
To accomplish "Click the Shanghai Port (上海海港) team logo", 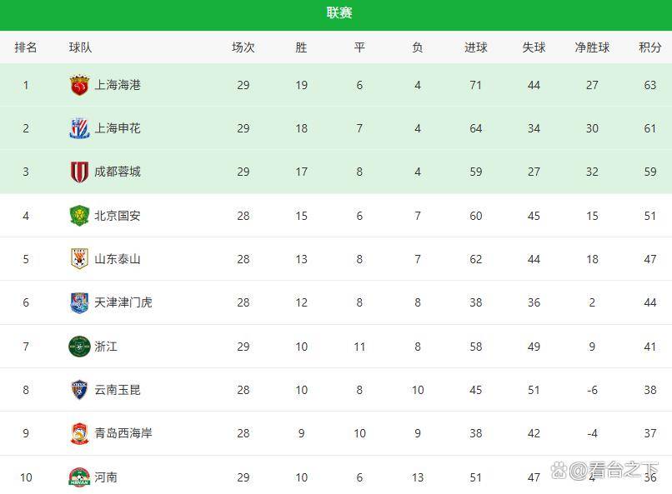I will tap(79, 85).
